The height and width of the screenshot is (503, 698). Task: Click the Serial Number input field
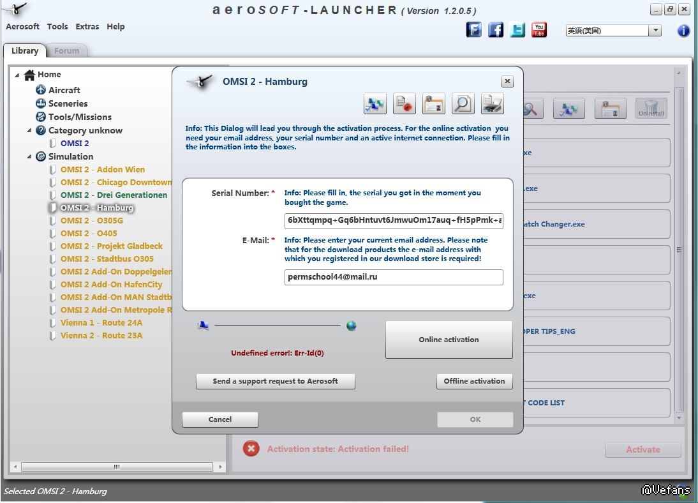pos(394,220)
